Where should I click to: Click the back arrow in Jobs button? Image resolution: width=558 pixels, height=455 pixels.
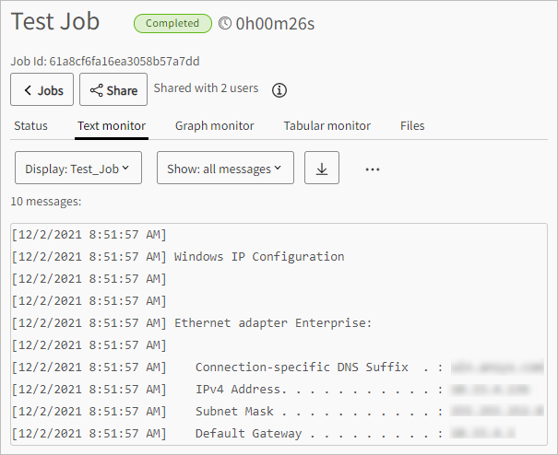[x=29, y=90]
